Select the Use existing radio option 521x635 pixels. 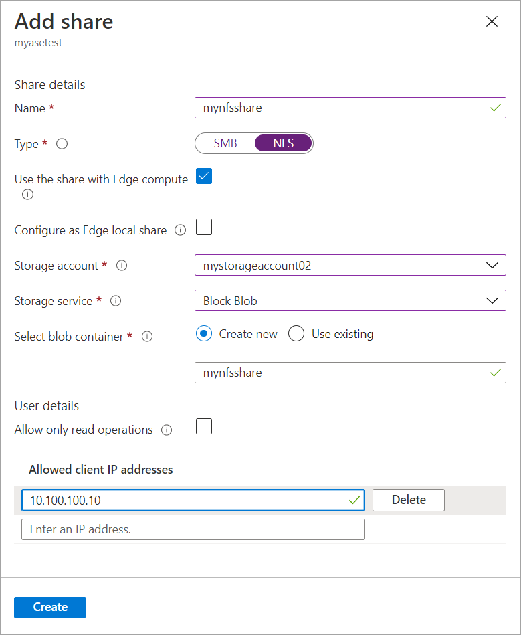296,334
